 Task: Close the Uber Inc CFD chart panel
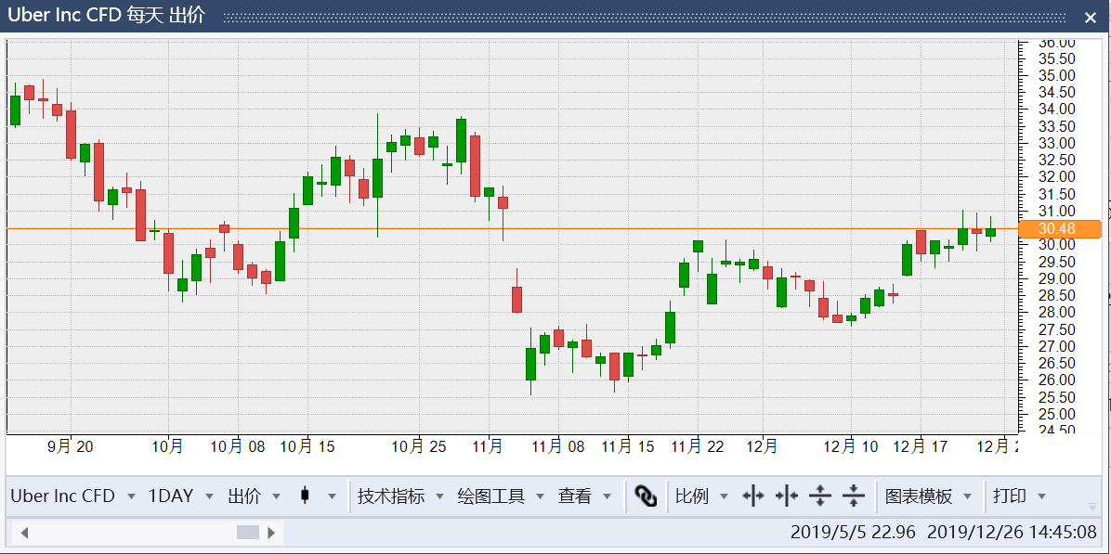point(1091,17)
